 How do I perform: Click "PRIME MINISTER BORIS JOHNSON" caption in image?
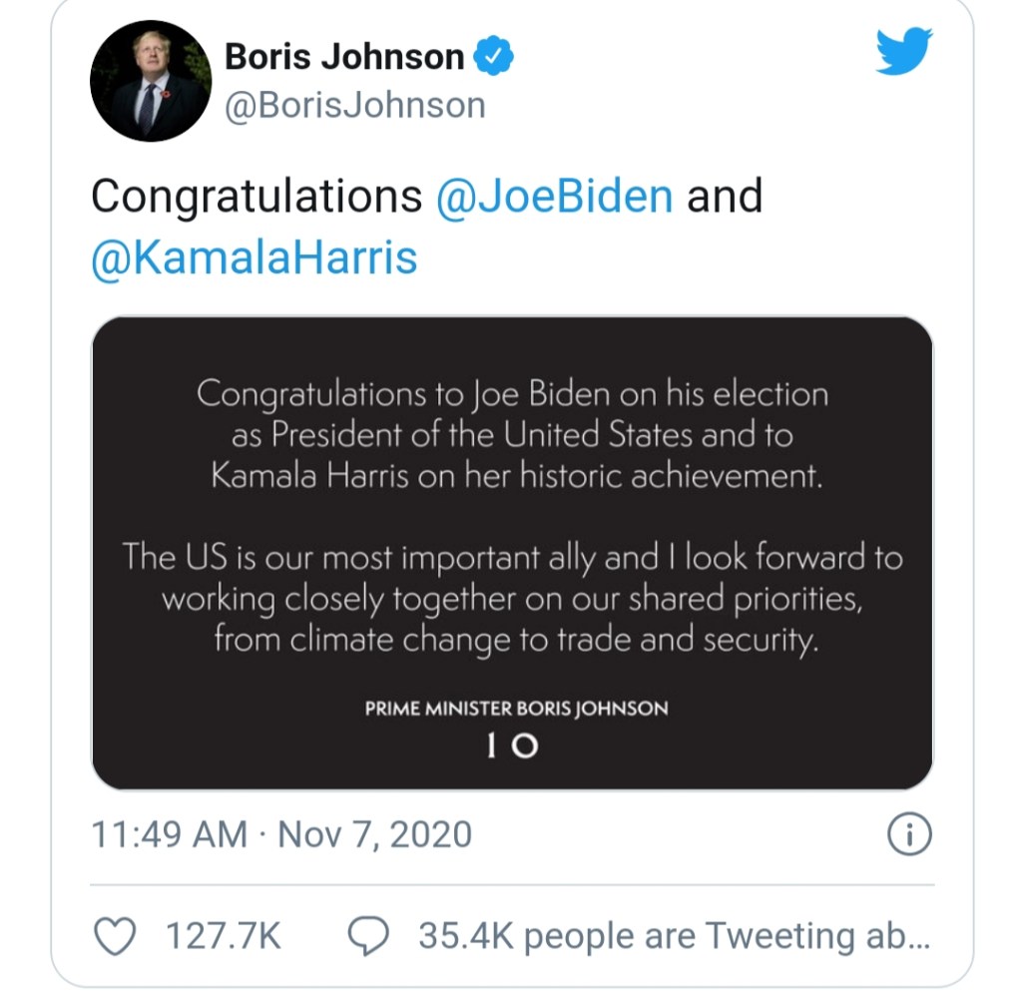coord(516,710)
